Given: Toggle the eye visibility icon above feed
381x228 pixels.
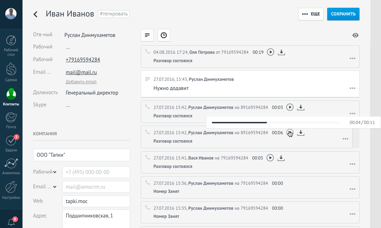Looking at the screenshot, I should [x=355, y=35].
